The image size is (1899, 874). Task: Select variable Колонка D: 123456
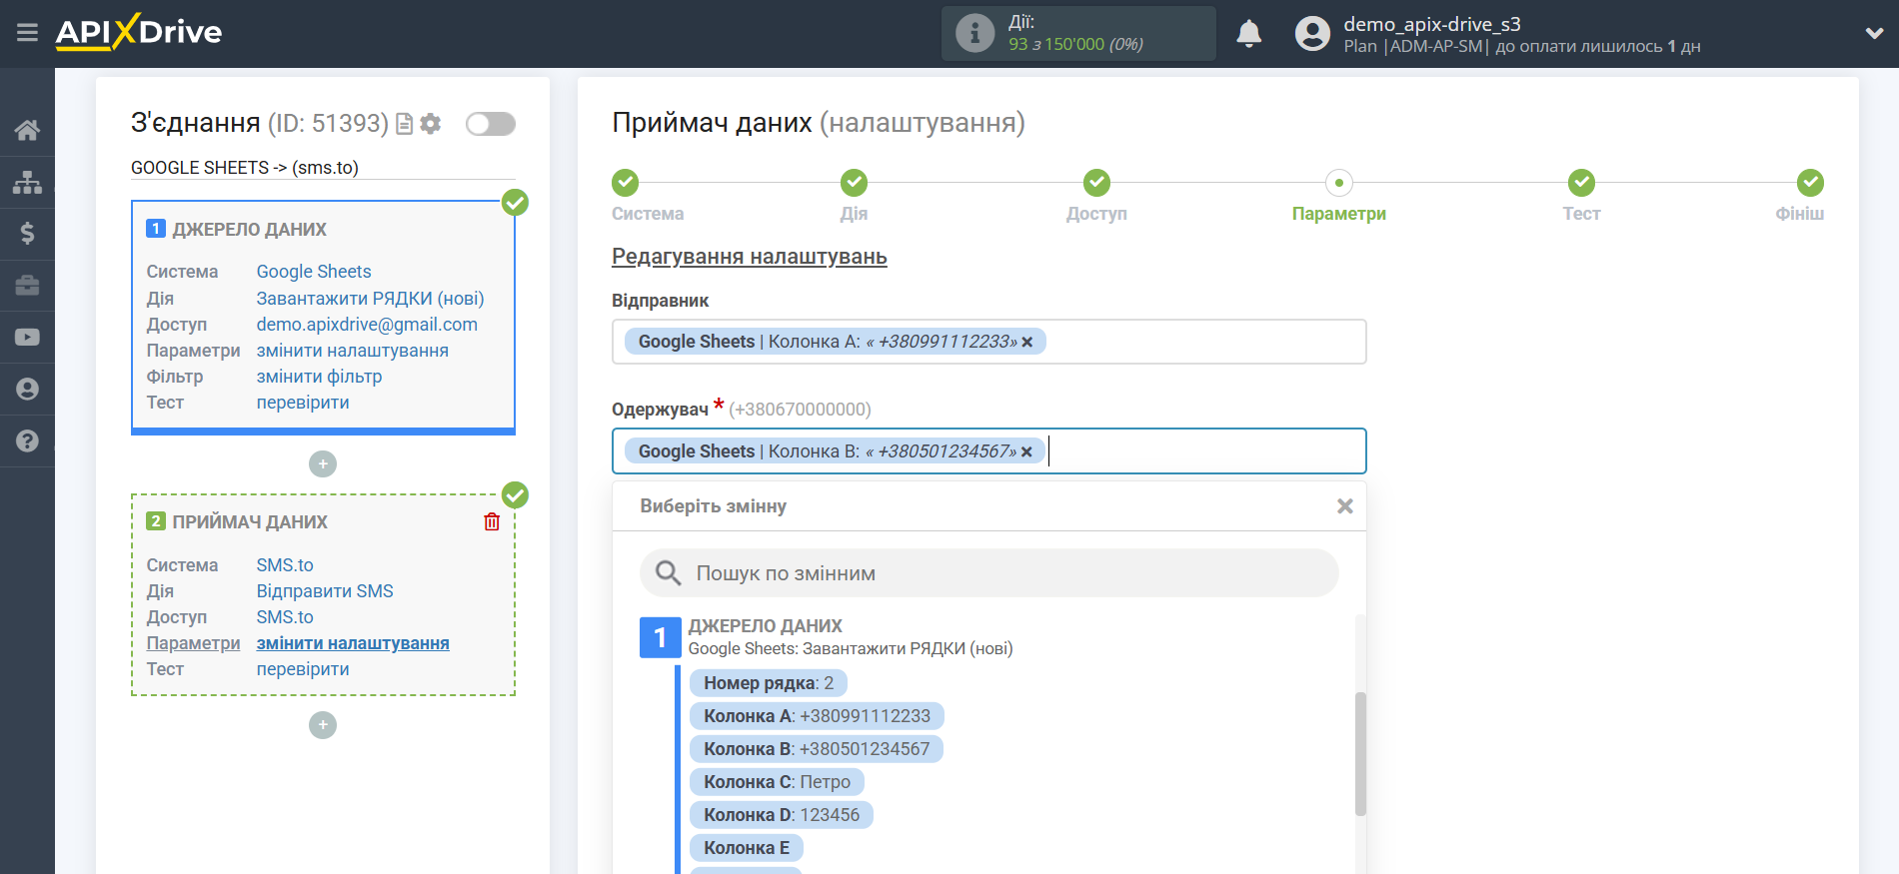point(782,815)
